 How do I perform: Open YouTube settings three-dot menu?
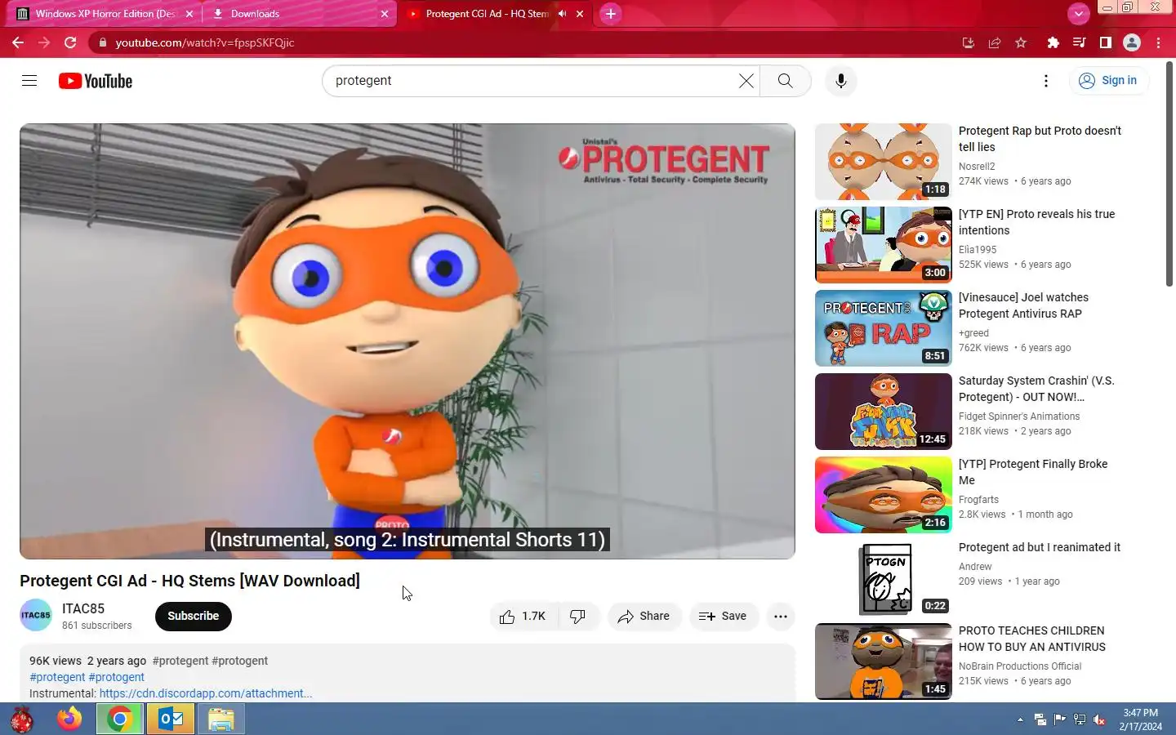click(x=1046, y=81)
